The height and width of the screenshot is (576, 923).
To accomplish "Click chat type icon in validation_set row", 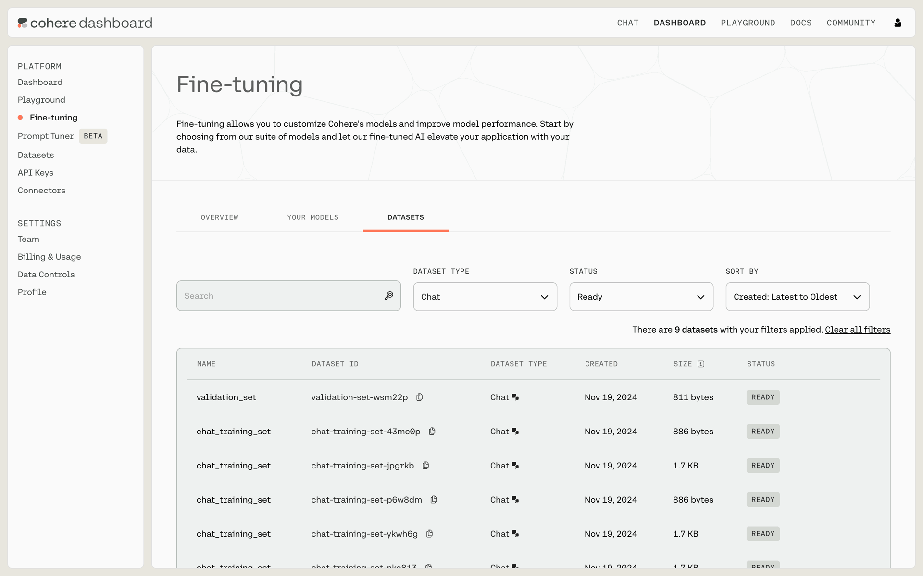I will click(515, 397).
